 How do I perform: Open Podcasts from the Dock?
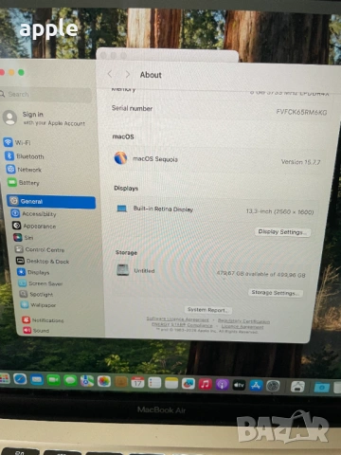pyautogui.click(x=223, y=385)
